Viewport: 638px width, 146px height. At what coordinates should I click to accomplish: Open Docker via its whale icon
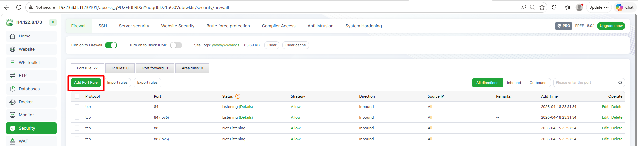click(x=13, y=102)
